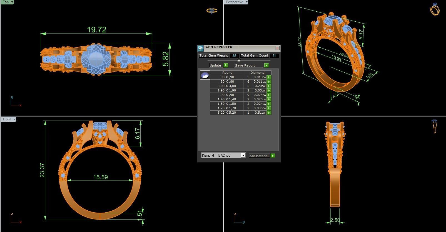Click ring thumbnail icon in side view corner

(435, 126)
